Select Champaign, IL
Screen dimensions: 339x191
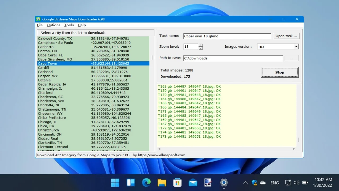93,89
